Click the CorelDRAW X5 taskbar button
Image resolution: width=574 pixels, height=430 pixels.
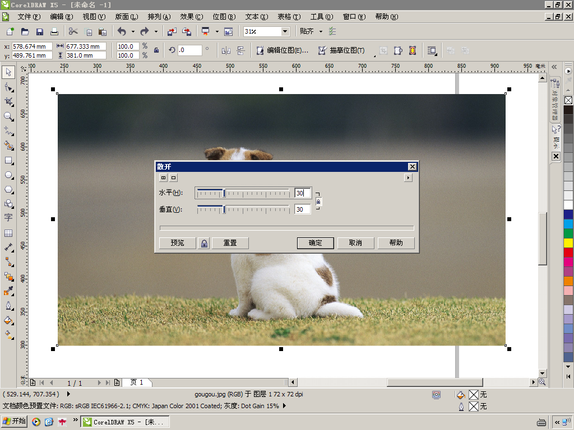[125, 422]
